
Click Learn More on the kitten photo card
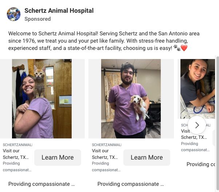[x=57, y=157]
